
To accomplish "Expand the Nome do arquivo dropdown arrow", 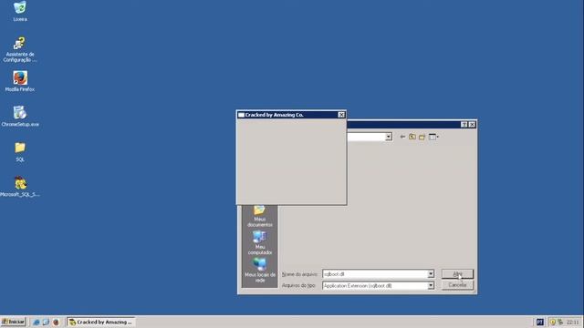I will coord(431,274).
